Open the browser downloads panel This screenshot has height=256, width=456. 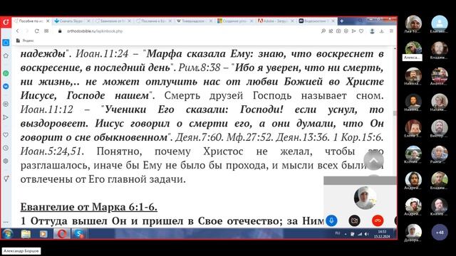(382, 31)
